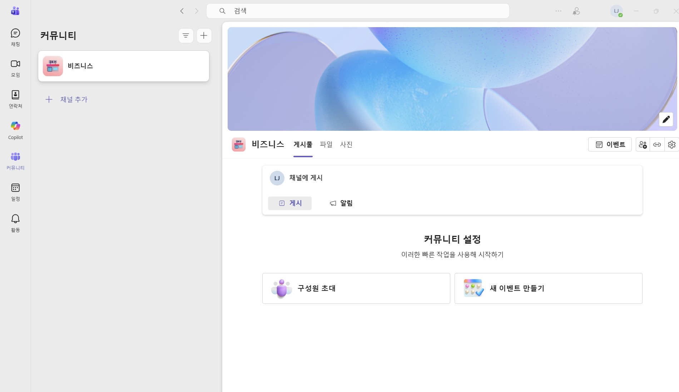
Task: Open the LJ profile avatar menu
Action: point(616,11)
